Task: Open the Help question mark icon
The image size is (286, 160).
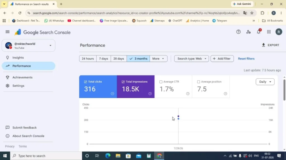Action: 239,32
